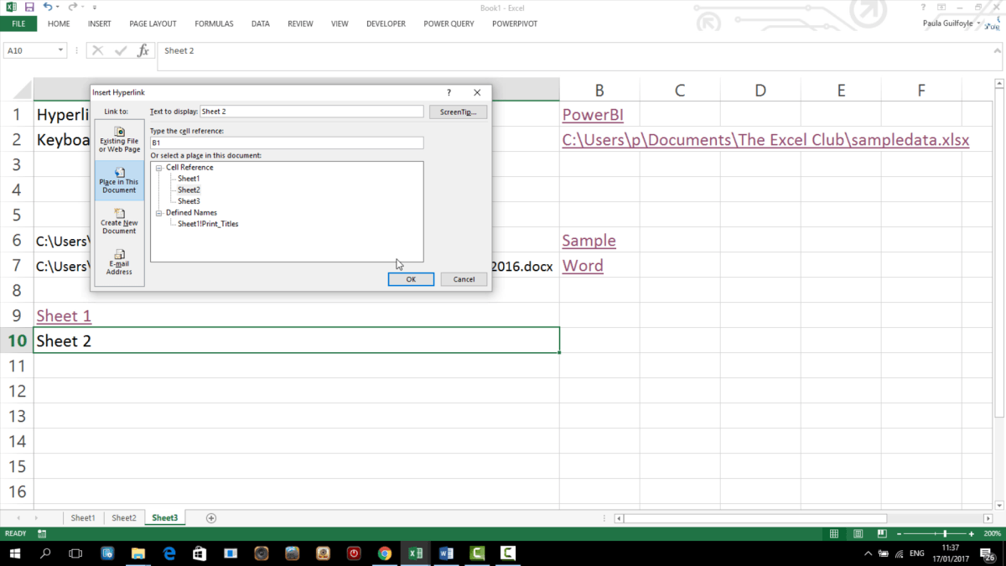Click the Cancel X icon in formula bar

click(x=97, y=50)
